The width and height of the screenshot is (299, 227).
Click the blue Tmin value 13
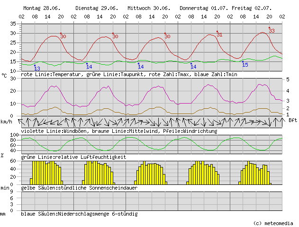tap(37, 69)
